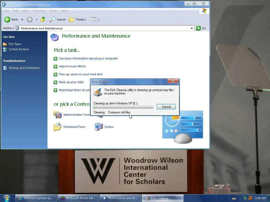Select Back up your data task

(x=71, y=82)
